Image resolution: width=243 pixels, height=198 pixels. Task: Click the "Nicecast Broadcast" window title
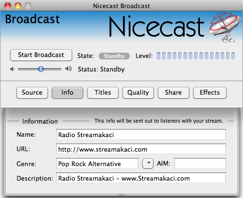click(121, 6)
